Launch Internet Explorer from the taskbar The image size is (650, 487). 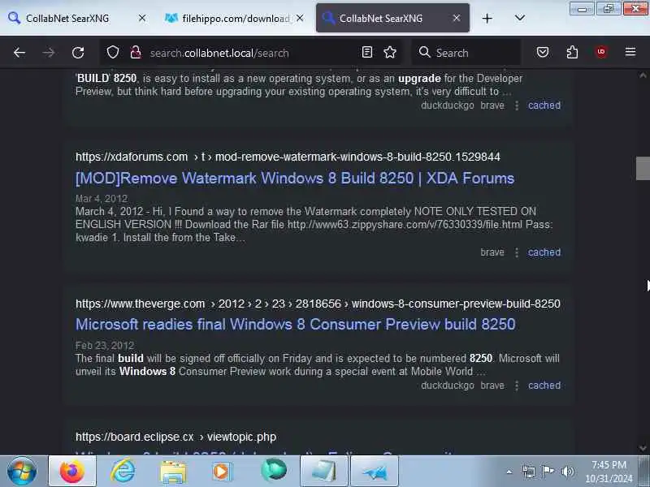coord(123,471)
